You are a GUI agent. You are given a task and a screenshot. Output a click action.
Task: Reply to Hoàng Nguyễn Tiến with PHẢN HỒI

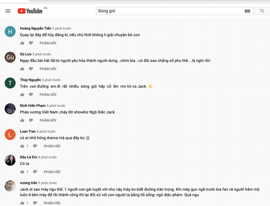[x=48, y=43]
